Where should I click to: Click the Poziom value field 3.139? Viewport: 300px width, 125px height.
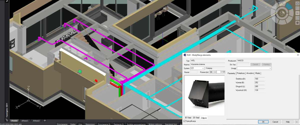[221, 72]
